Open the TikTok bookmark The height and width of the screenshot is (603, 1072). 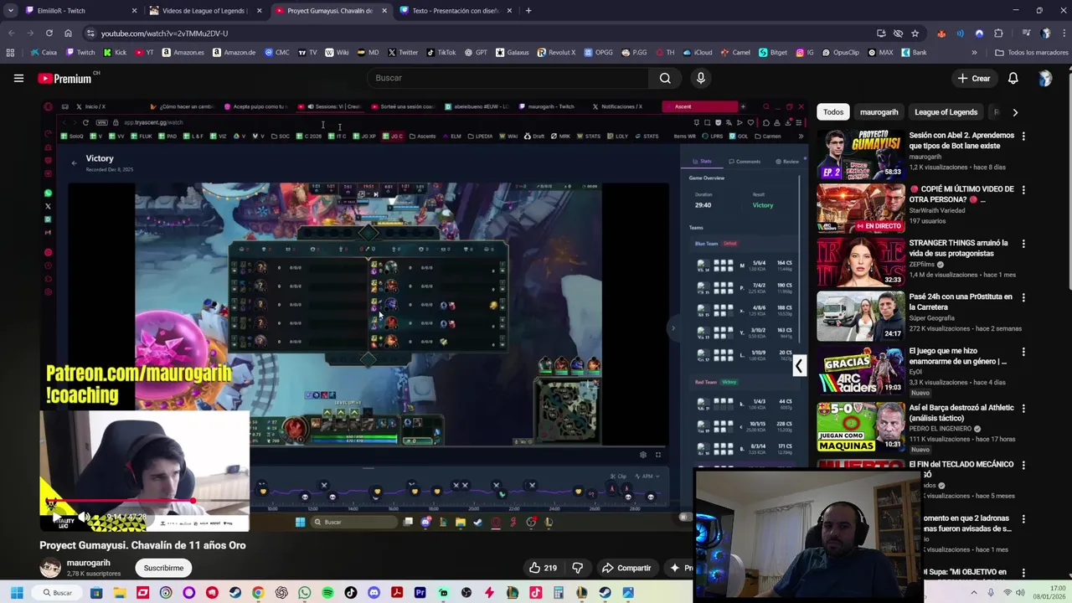pos(441,52)
